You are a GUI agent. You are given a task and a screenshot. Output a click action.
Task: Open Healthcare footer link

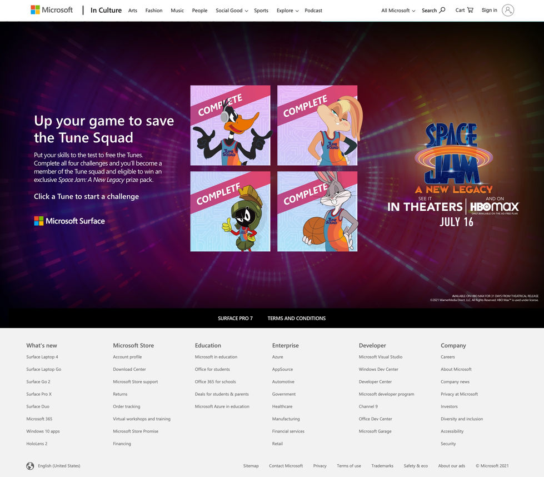tap(282, 406)
